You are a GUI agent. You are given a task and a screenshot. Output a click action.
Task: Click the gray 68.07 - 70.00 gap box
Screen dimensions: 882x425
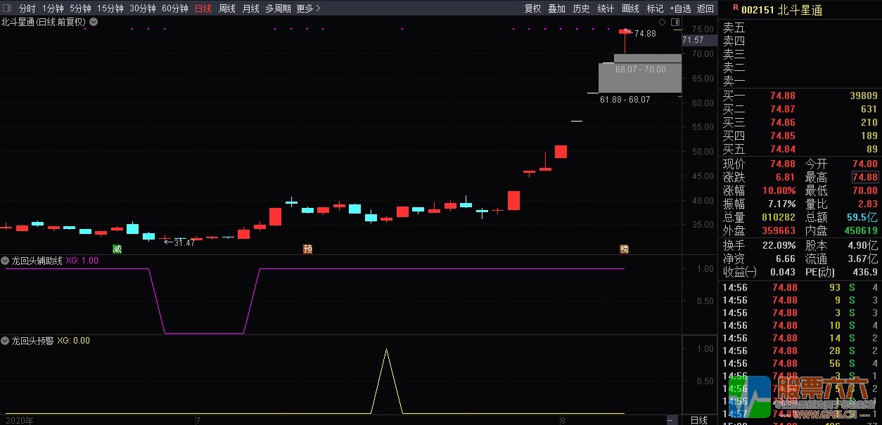(x=648, y=58)
